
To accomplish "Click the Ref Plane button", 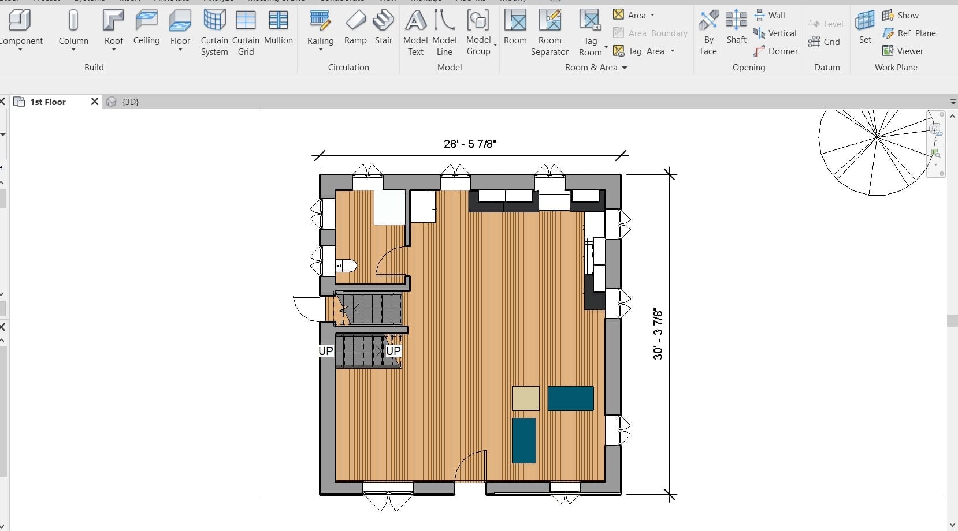I will 909,33.
